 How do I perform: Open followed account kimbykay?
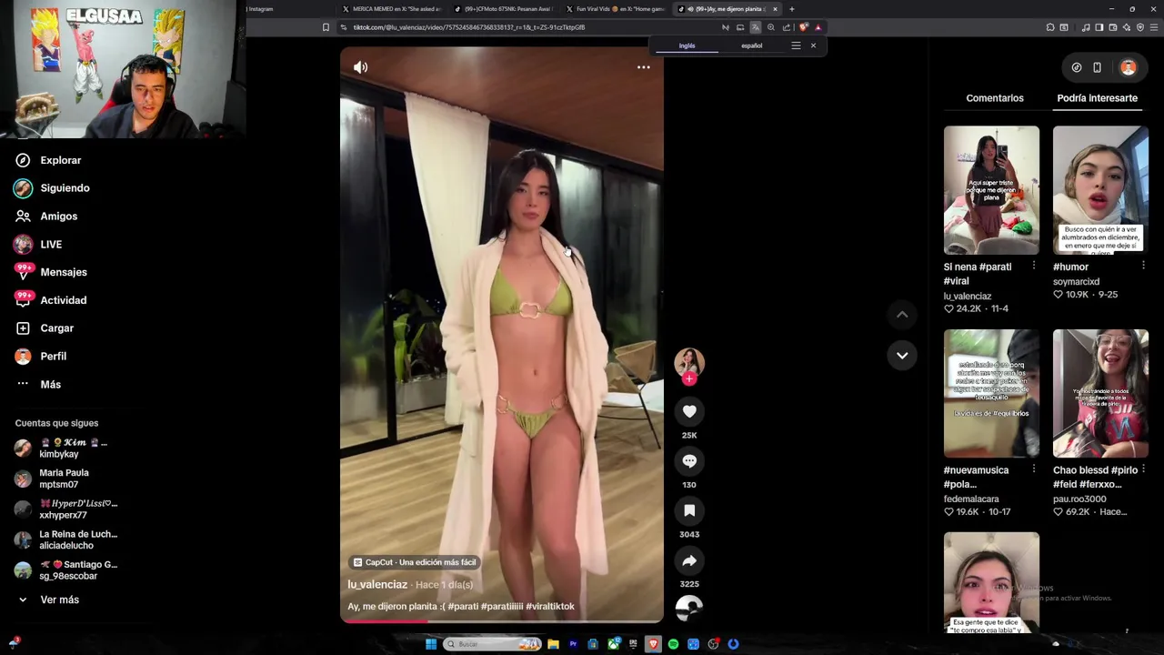click(62, 448)
